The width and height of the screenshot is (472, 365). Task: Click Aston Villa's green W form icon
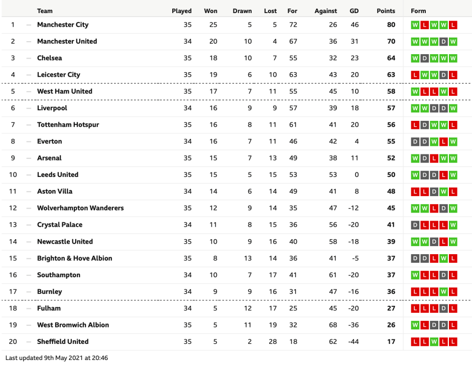coord(443,192)
